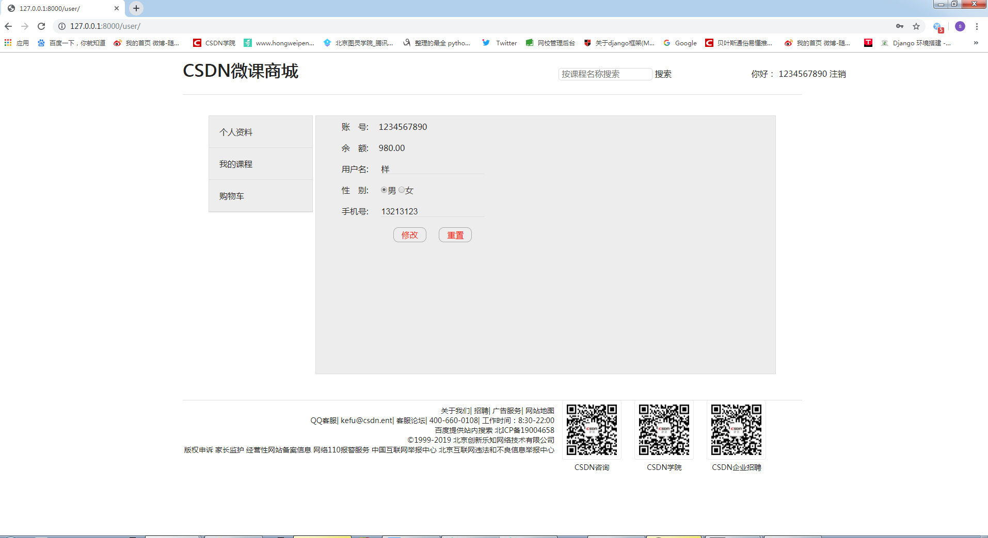Select the 男 gender radio button
The image size is (988, 538).
tap(384, 190)
